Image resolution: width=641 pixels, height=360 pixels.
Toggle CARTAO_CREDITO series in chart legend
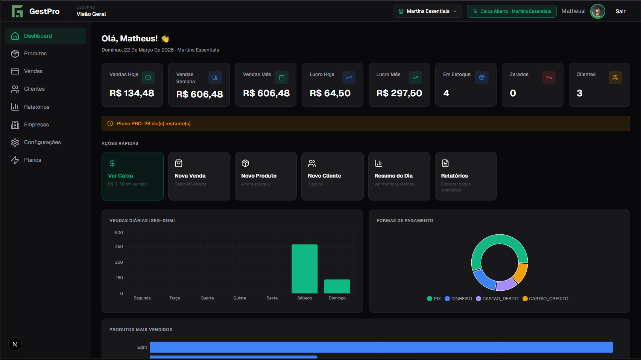(545, 299)
